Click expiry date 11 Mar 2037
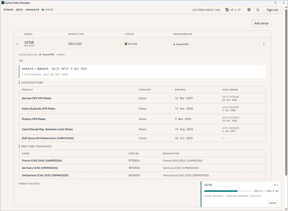This screenshot has height=211, width=288. [184, 98]
